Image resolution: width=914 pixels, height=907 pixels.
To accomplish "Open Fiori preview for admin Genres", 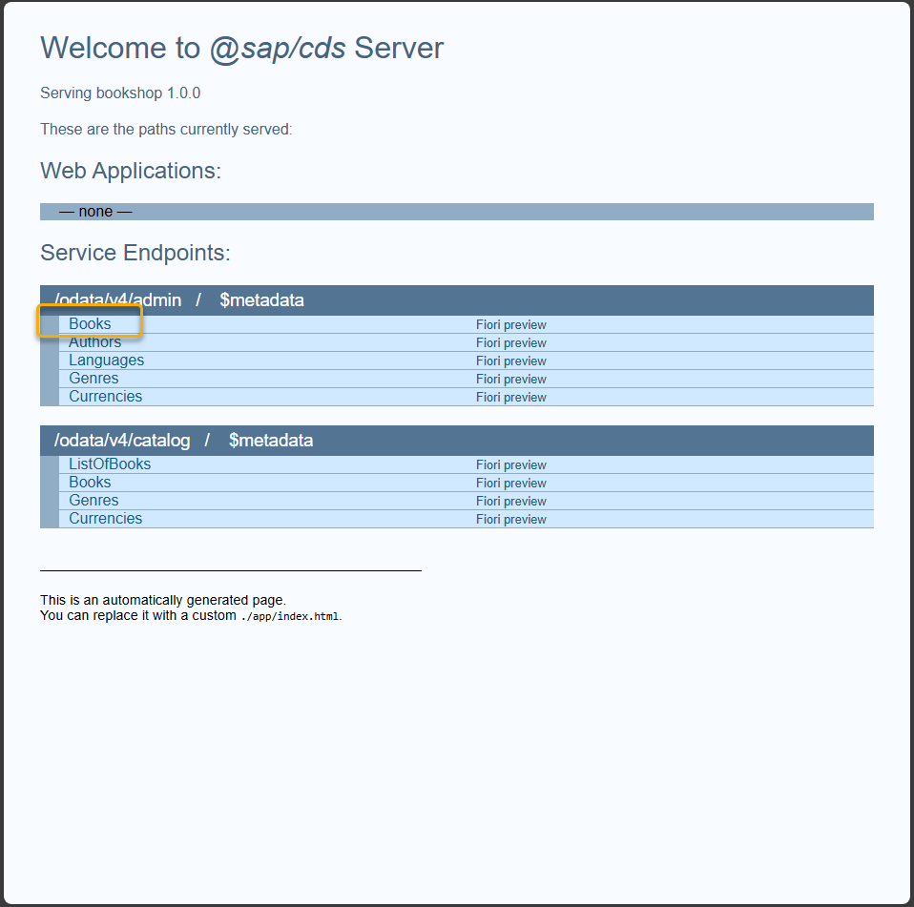I will click(511, 380).
